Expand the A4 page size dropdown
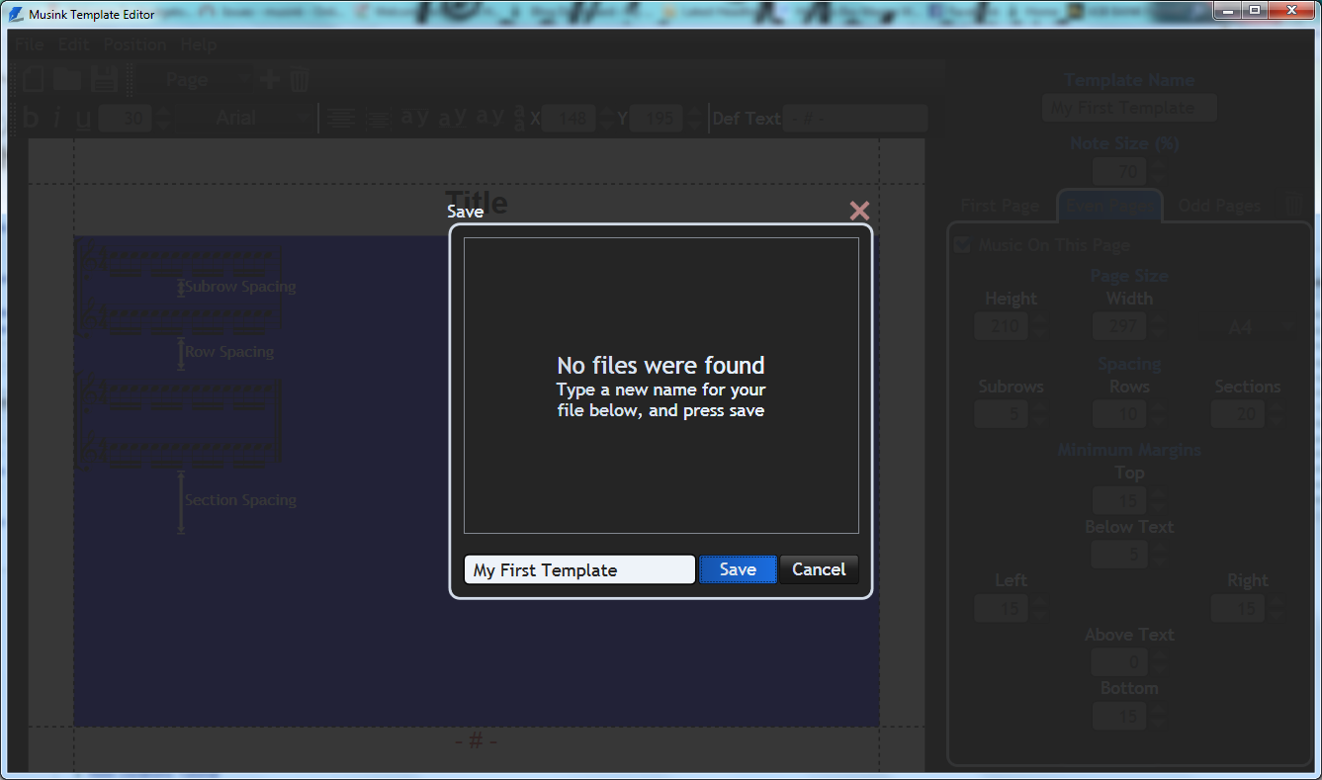 [x=1256, y=326]
